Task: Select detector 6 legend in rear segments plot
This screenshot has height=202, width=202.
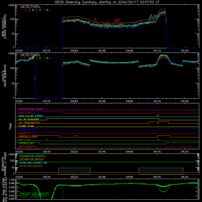Action: (x=40, y=58)
